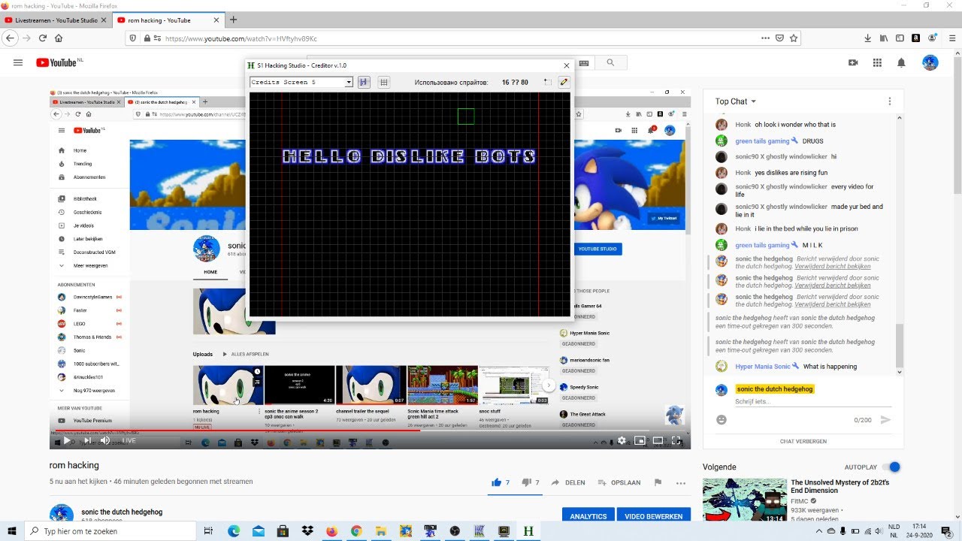Open live chat options three-dot menu
Screen dimensions: 962x541
tap(889, 101)
